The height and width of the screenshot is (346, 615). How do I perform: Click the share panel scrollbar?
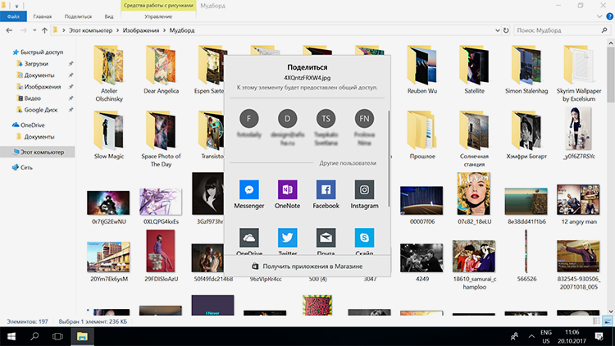coord(389,158)
